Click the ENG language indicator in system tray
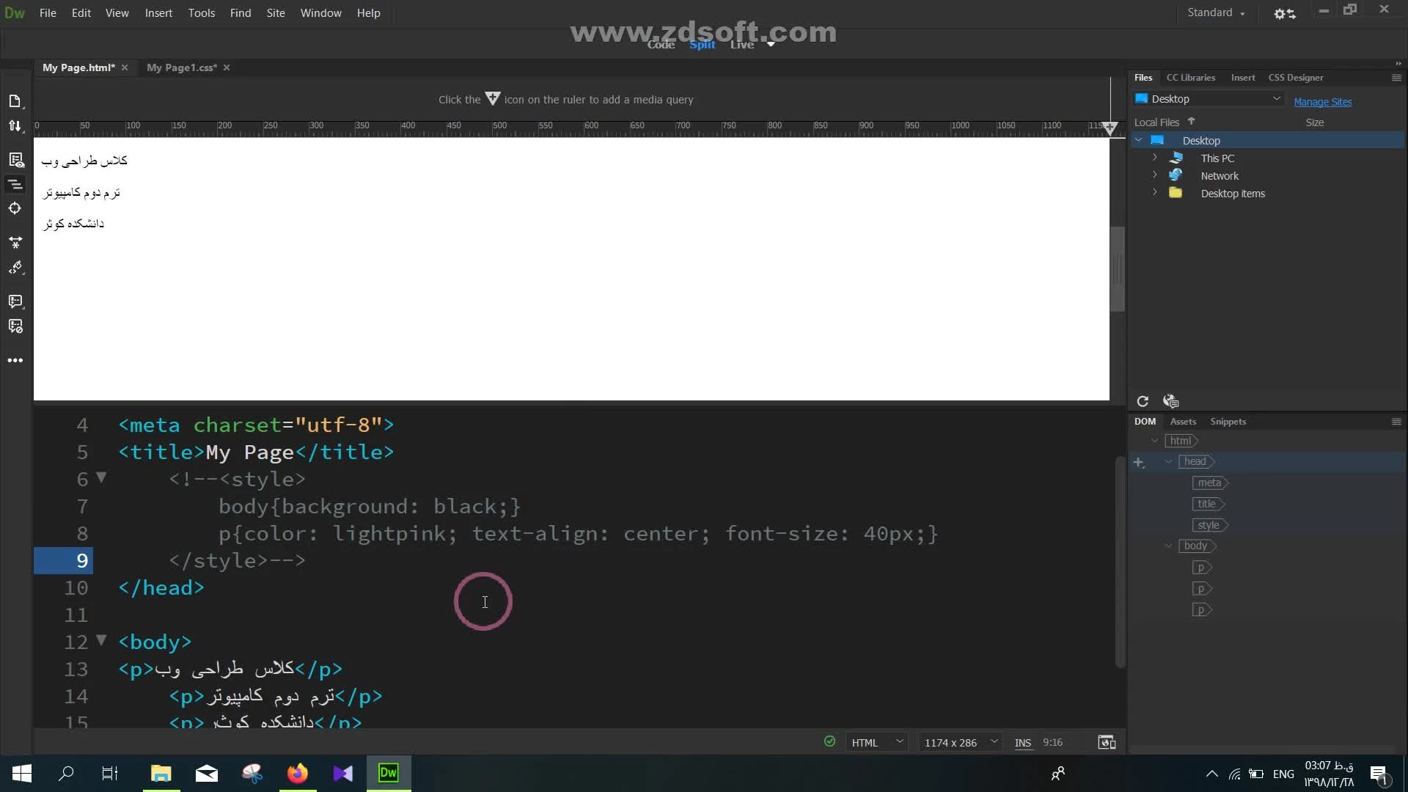This screenshot has height=792, width=1408. coord(1283,774)
